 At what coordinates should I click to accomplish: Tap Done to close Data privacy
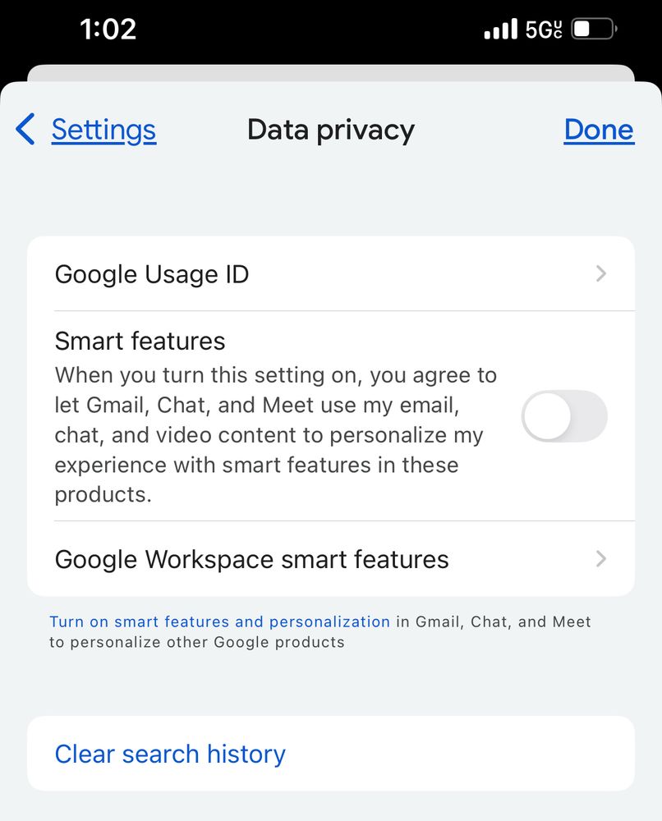click(599, 129)
